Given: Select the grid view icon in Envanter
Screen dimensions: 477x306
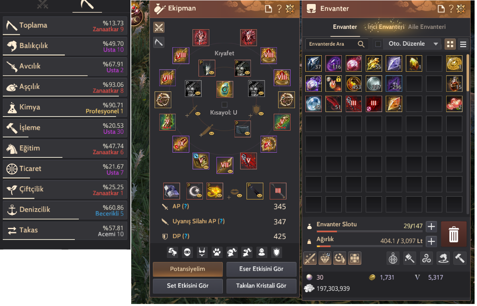Looking at the screenshot, I should click(x=450, y=44).
